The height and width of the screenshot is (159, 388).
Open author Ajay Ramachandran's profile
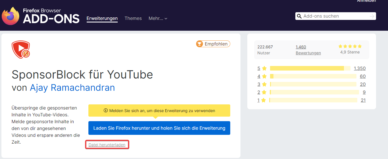click(72, 88)
